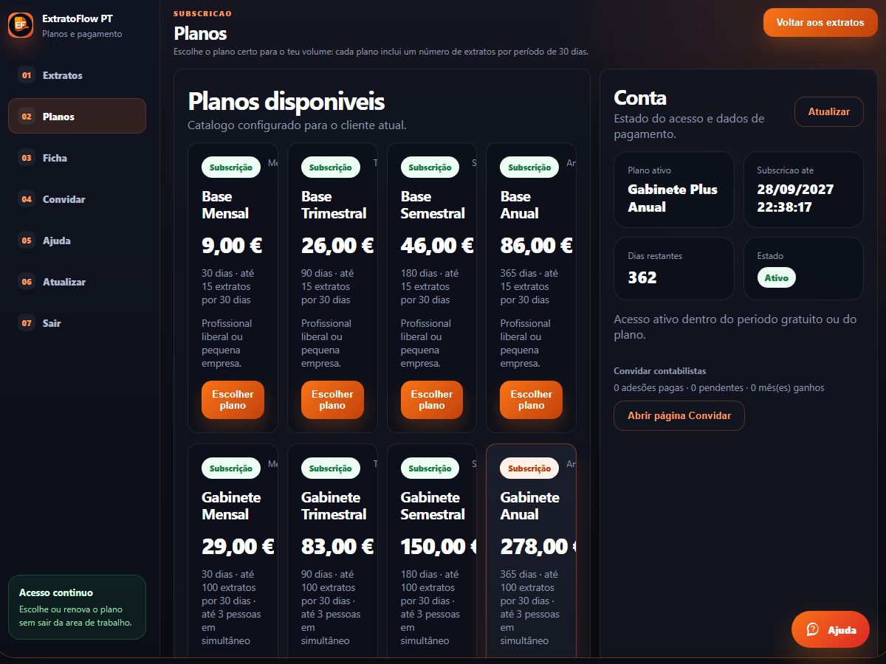Click the 28/09/2027 22:38:17 subscription date

[x=795, y=198]
